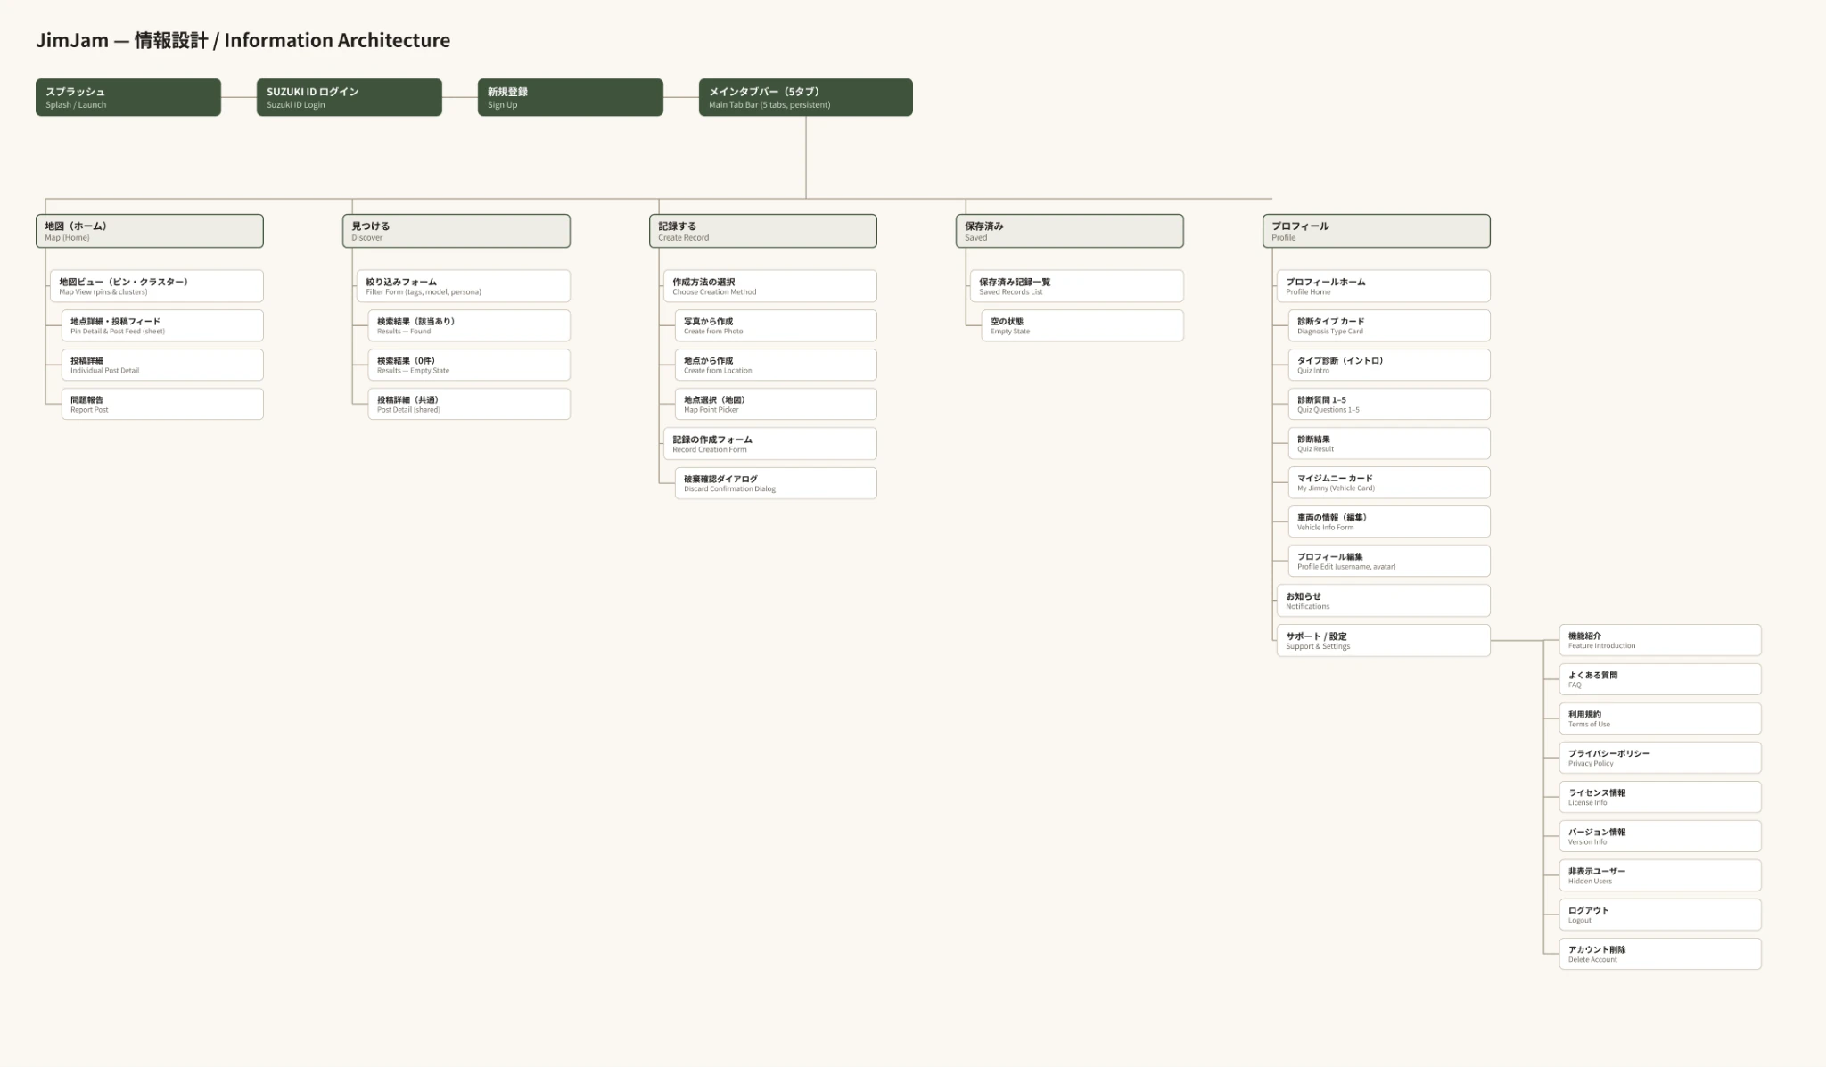Select the Create from Location card
This screenshot has height=1067, width=1826.
776,365
